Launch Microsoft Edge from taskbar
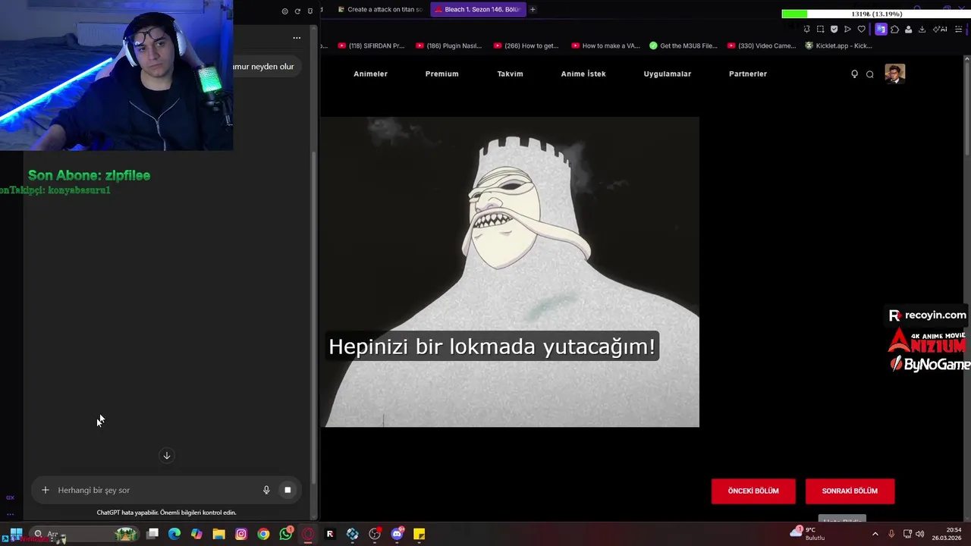Viewport: 971px width, 546px height. (174, 534)
